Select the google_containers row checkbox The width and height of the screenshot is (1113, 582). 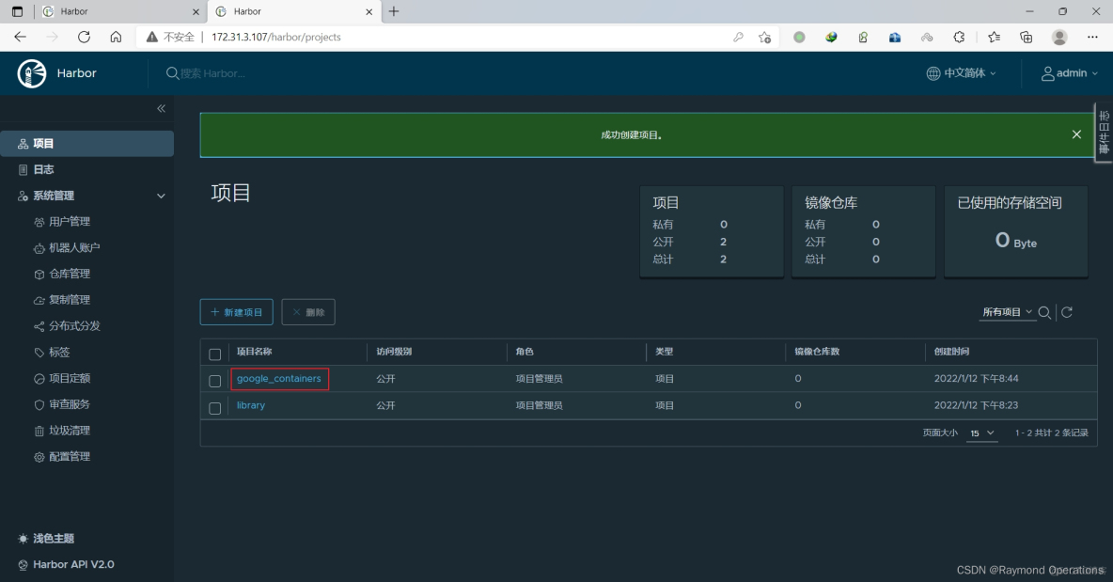click(215, 381)
